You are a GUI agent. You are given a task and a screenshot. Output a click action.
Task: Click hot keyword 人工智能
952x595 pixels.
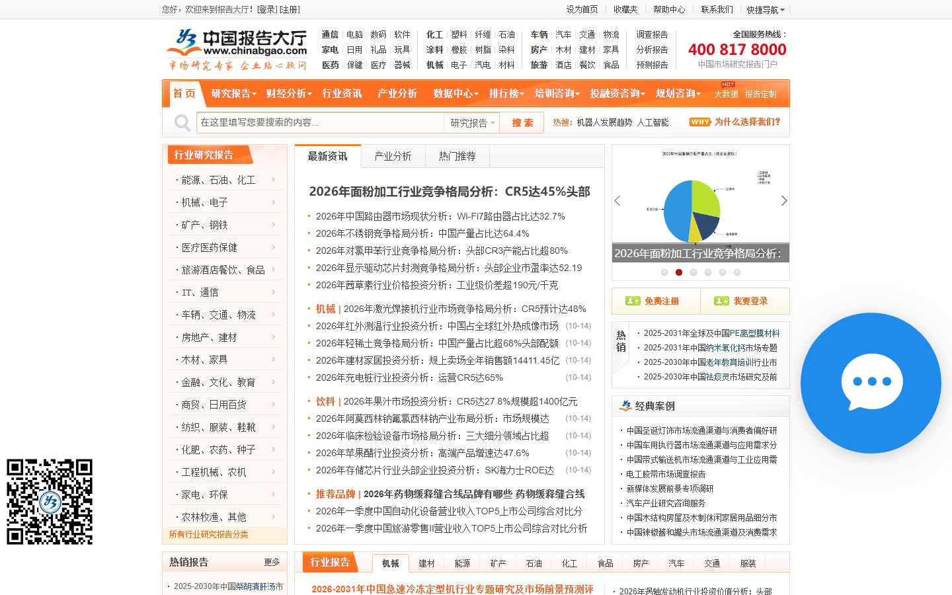(x=653, y=122)
